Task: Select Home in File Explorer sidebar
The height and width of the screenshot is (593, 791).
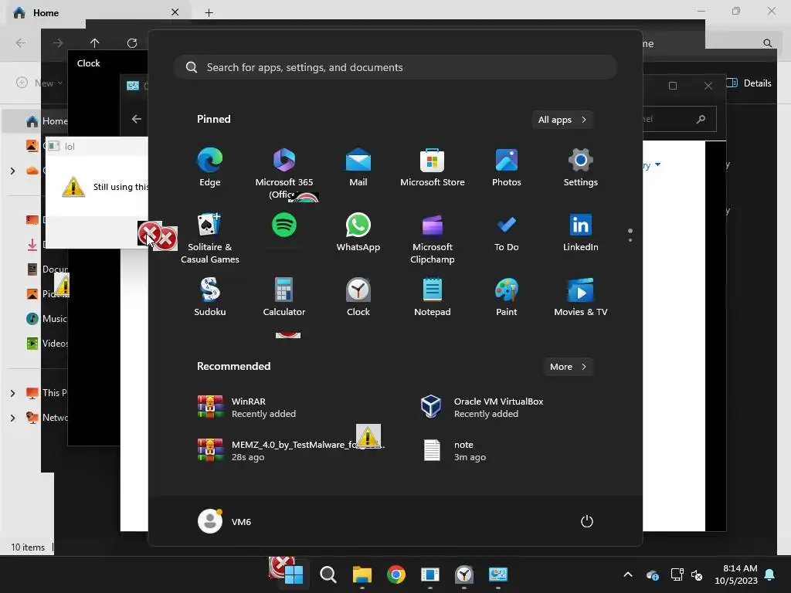Action: click(x=47, y=121)
